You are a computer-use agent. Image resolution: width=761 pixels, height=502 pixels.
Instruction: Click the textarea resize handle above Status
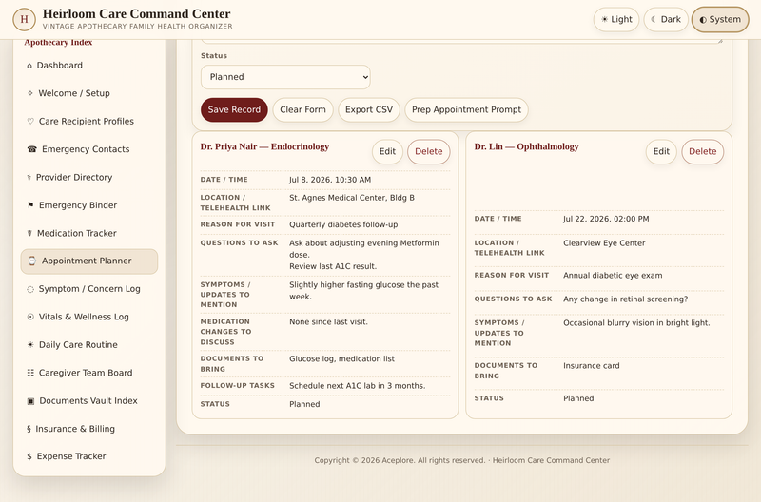point(720,41)
